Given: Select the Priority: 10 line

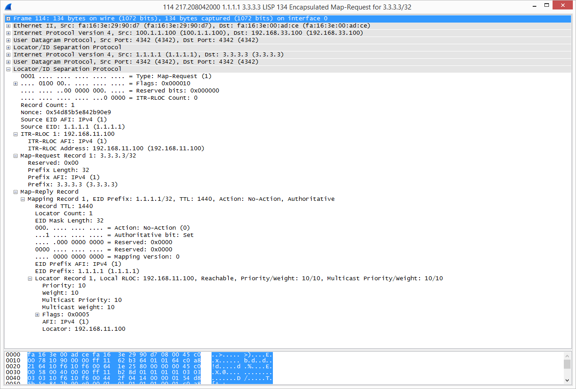Looking at the screenshot, I should coord(64,286).
